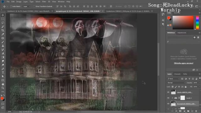Toggle Quick Mask mode
Viewport: 201px width, 113px height.
3,104
